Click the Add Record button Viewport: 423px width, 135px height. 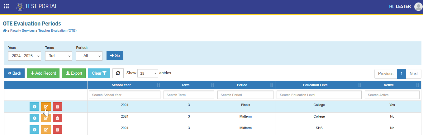pyautogui.click(x=44, y=73)
